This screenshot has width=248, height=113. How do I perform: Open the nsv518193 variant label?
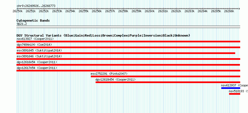pos(238,91)
